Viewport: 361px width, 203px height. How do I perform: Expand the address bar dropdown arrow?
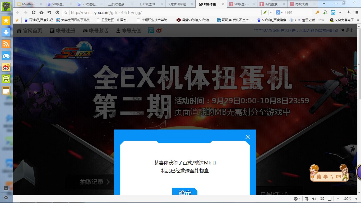(x=271, y=12)
